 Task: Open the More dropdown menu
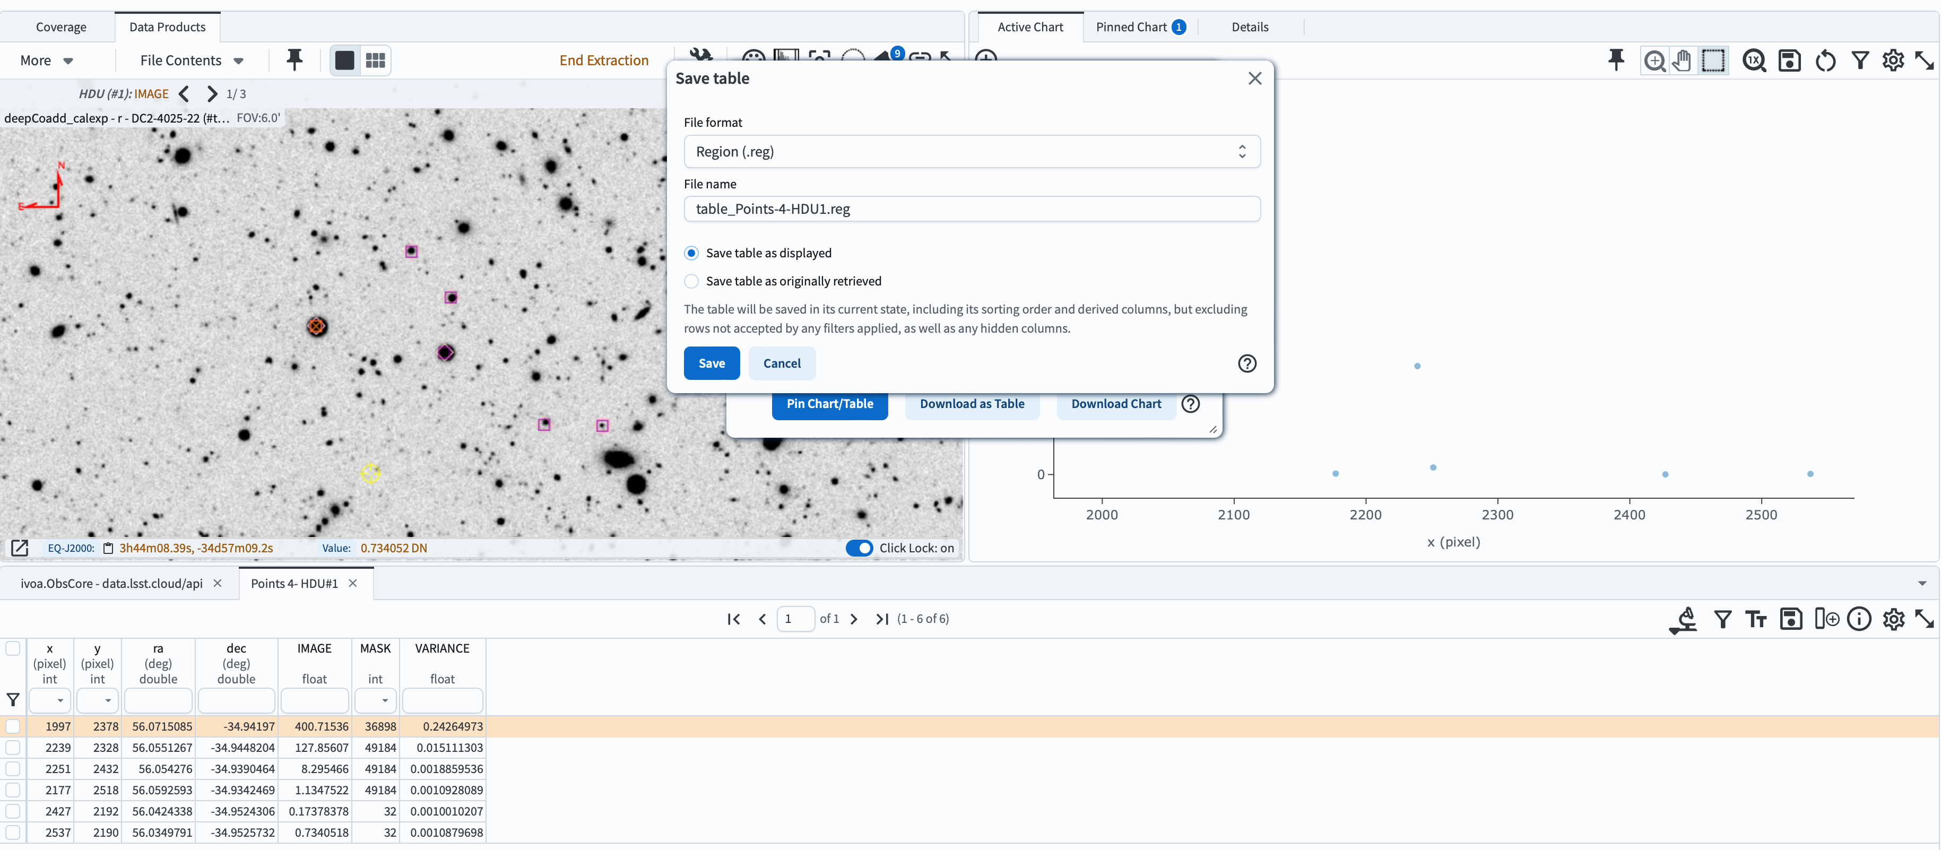tap(46, 60)
